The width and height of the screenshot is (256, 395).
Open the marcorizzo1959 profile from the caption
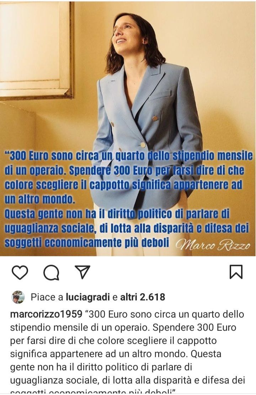pyautogui.click(x=46, y=314)
